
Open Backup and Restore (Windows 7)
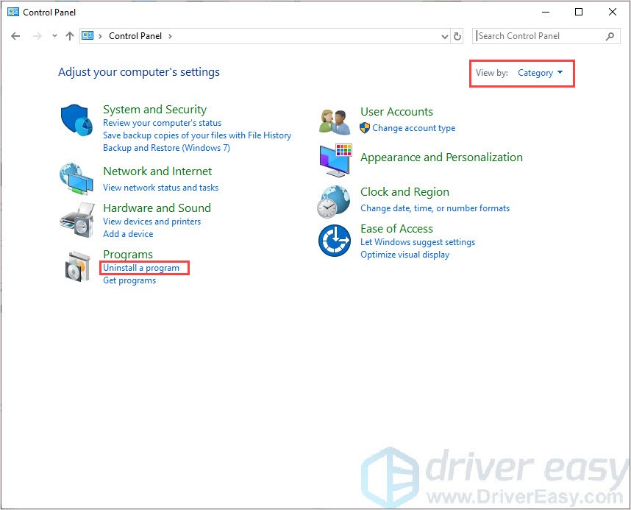(166, 148)
